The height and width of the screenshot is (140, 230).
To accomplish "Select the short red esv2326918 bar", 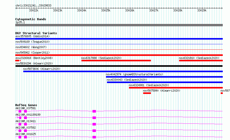I will [18, 61].
